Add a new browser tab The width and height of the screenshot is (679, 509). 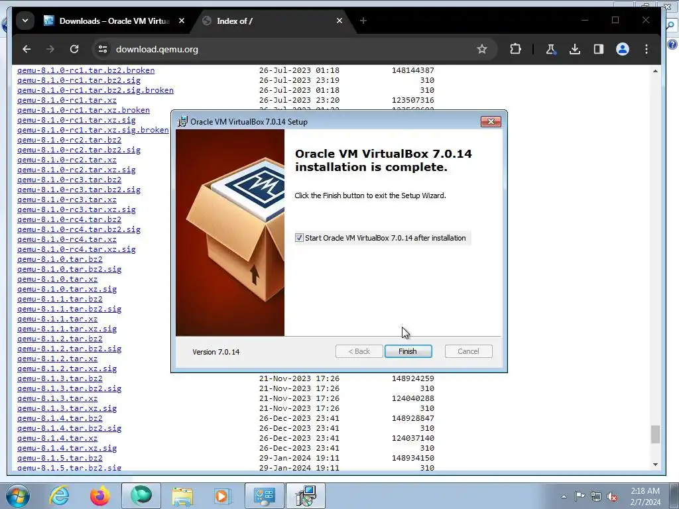click(363, 21)
